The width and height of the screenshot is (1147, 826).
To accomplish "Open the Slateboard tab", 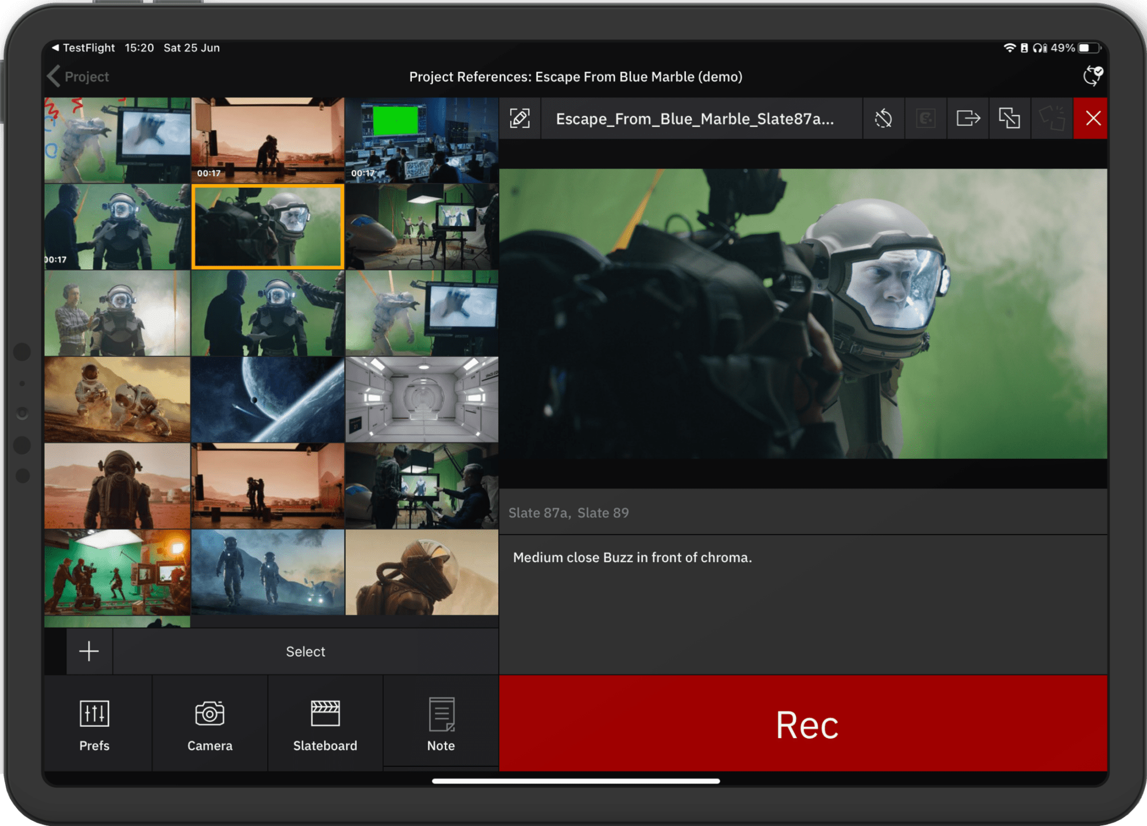I will pos(325,724).
